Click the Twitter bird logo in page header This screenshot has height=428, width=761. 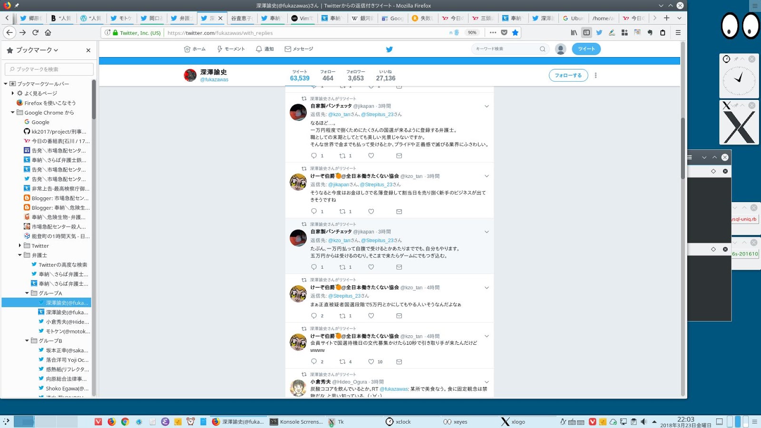click(x=389, y=49)
